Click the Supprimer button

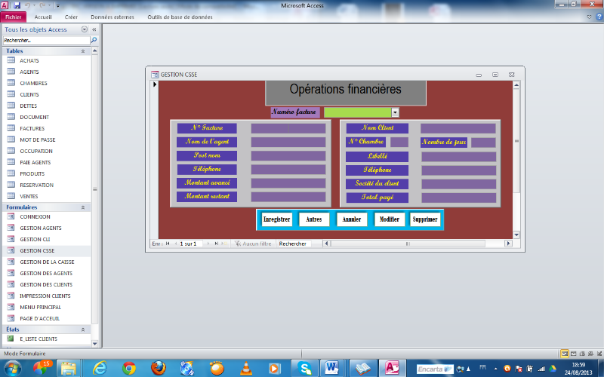425,219
